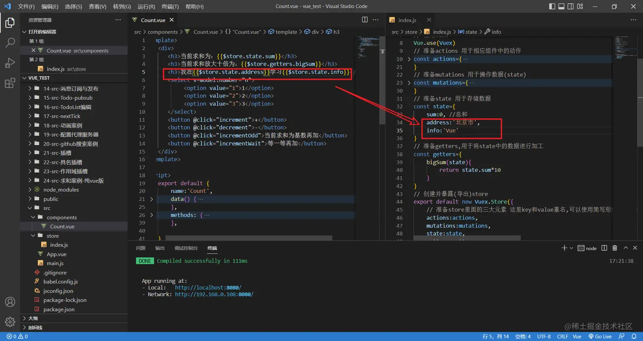Open the Search view in activity bar

[x=10, y=42]
